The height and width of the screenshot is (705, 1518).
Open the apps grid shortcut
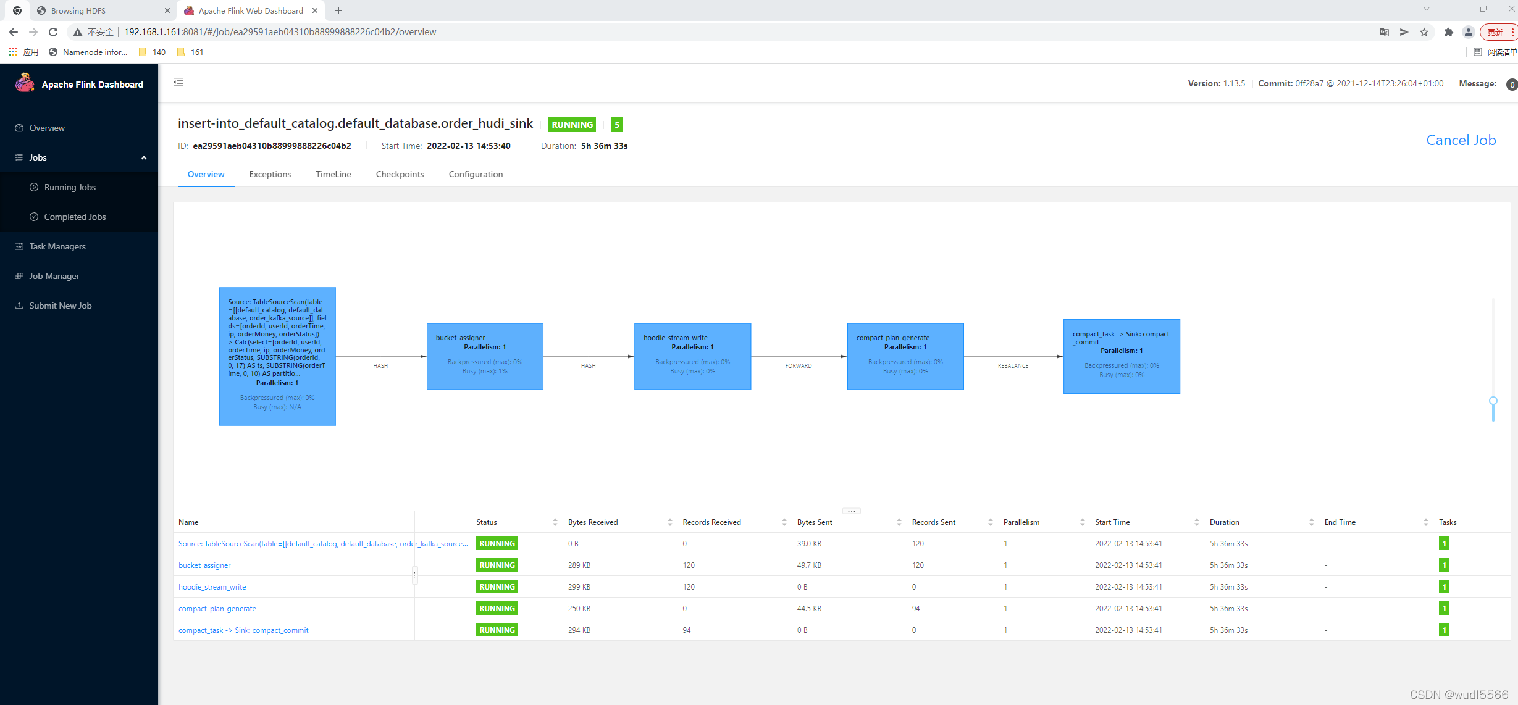point(23,52)
